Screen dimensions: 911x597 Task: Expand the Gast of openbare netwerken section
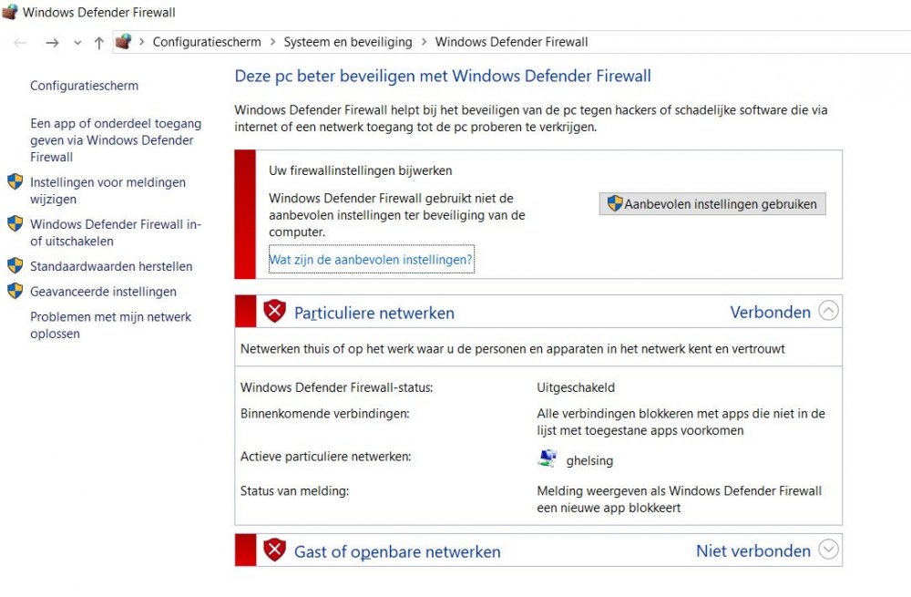tap(828, 550)
